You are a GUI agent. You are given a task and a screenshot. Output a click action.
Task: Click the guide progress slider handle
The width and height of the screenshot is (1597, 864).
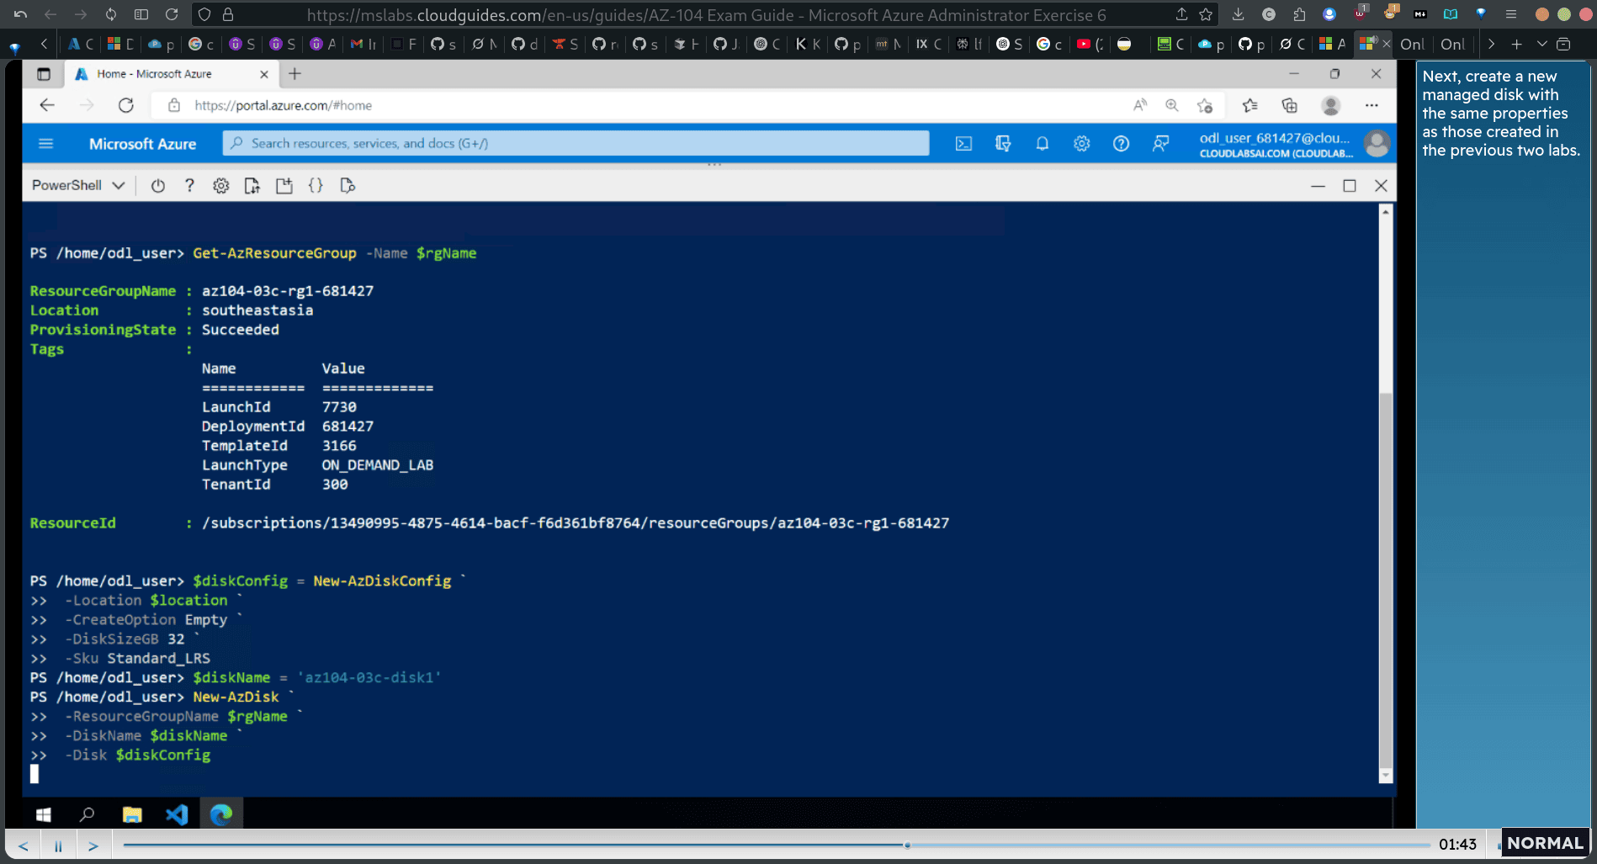click(x=907, y=845)
